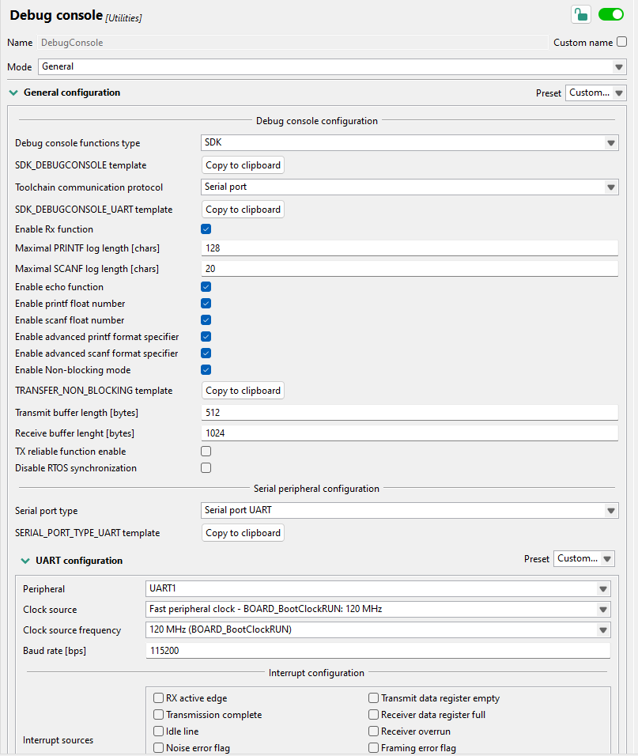Disable the Enable Rx function checkbox
The height and width of the screenshot is (756, 638).
tap(206, 229)
